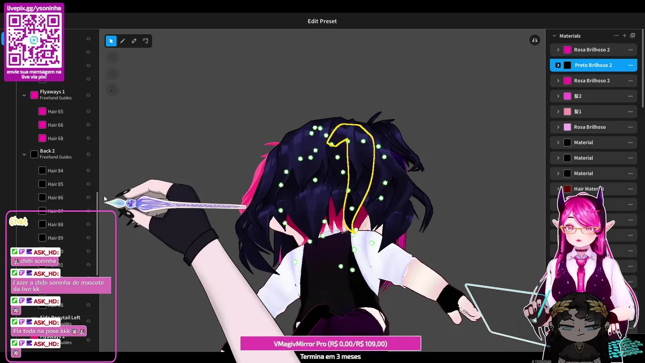
Task: Click the Preto Brilhoso 2 black color swatch
Action: point(567,65)
